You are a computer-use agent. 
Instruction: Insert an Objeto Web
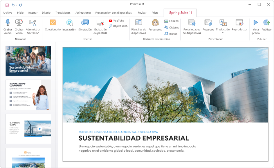point(118,26)
